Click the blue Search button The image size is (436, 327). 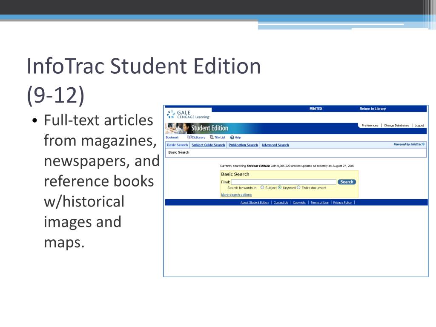347,182
